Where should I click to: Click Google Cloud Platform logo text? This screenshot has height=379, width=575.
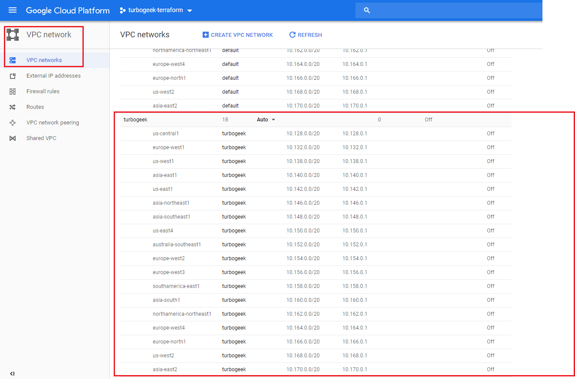pyautogui.click(x=68, y=10)
